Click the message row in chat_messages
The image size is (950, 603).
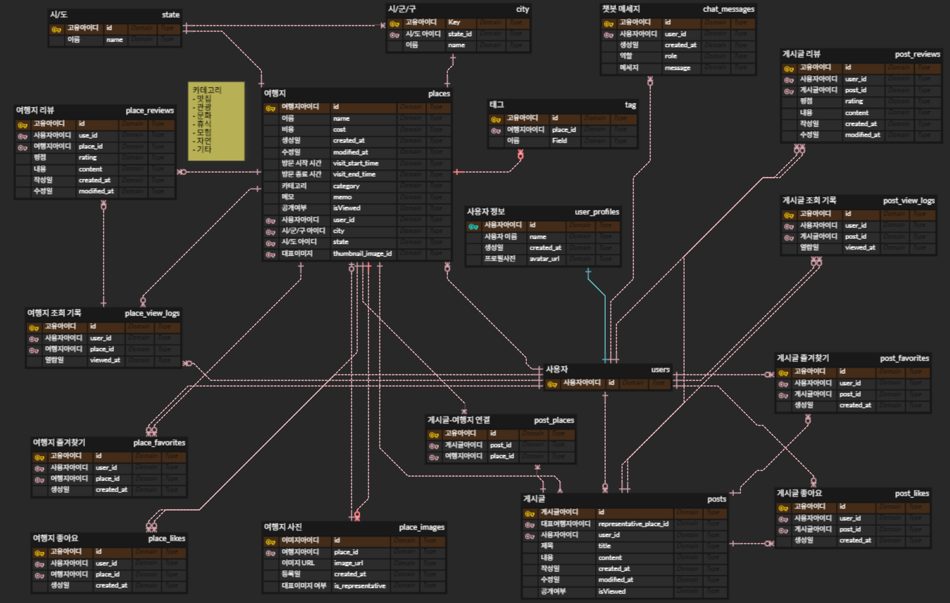(677, 68)
